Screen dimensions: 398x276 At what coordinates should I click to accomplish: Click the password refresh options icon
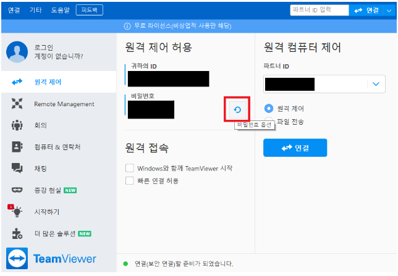[x=237, y=110]
